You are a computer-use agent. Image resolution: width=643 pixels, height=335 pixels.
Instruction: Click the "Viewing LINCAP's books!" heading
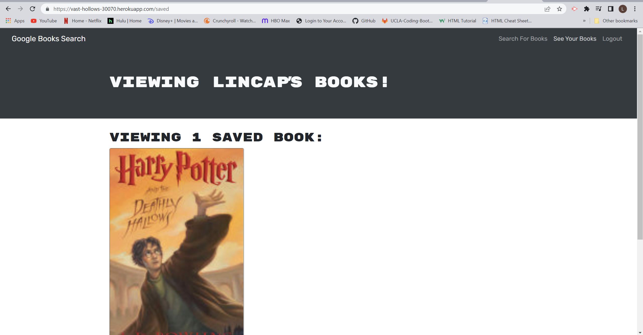pyautogui.click(x=249, y=82)
